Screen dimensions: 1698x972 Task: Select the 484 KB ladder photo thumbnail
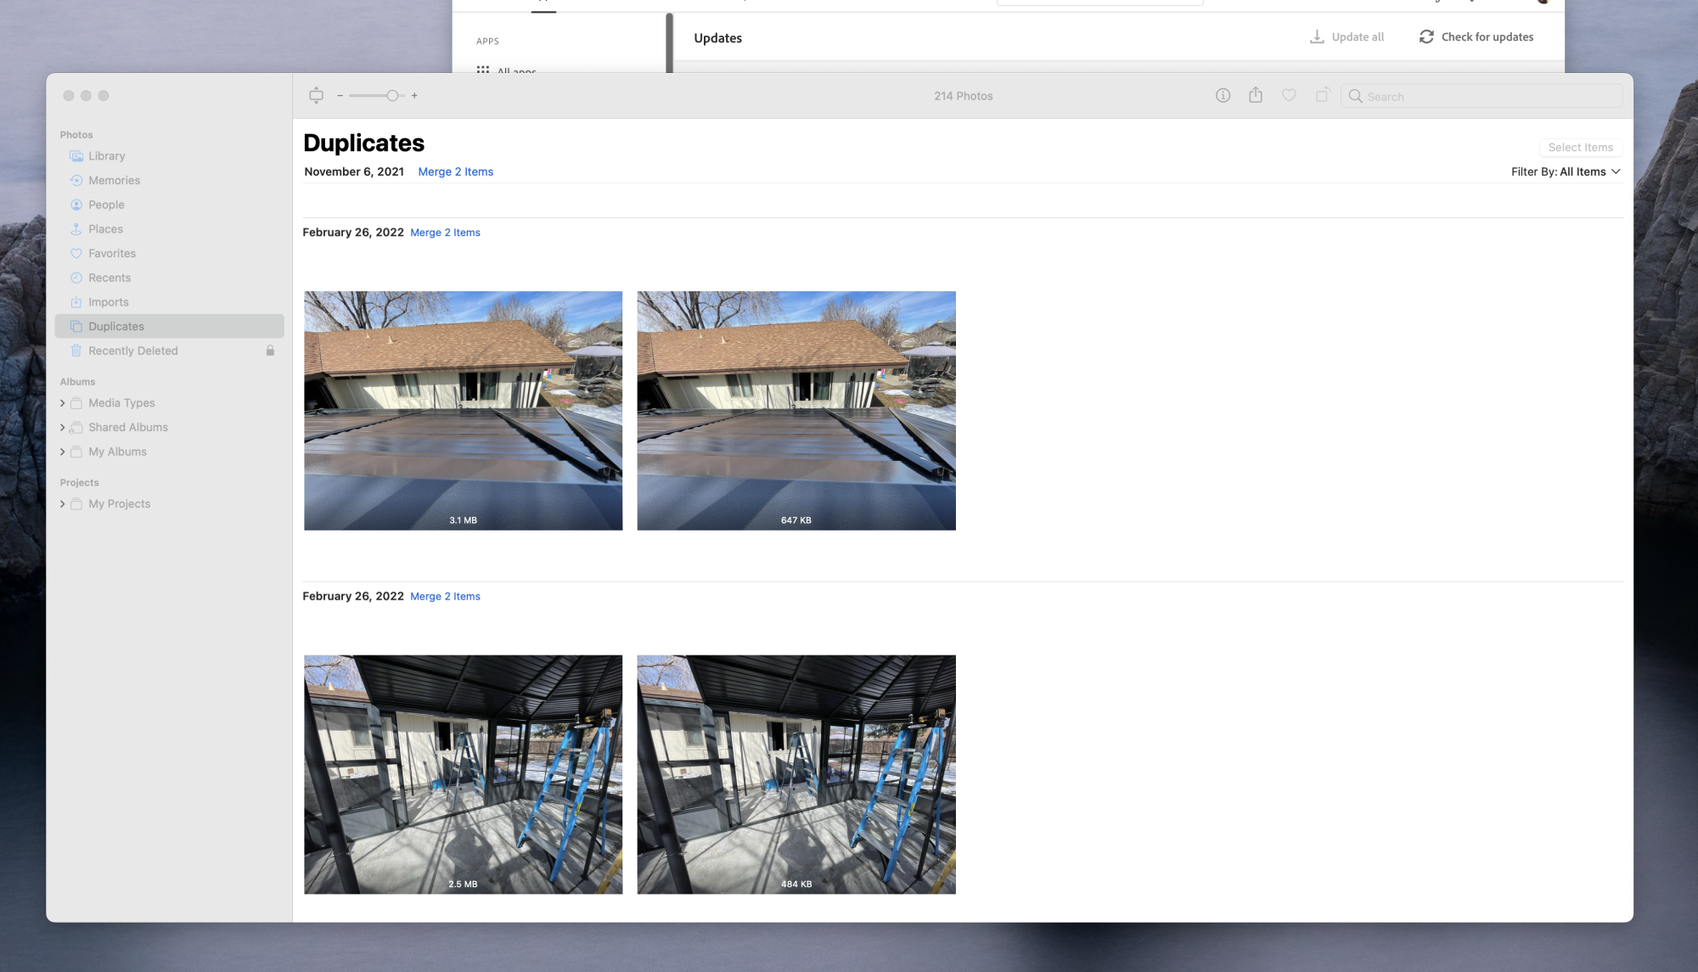coord(796,774)
